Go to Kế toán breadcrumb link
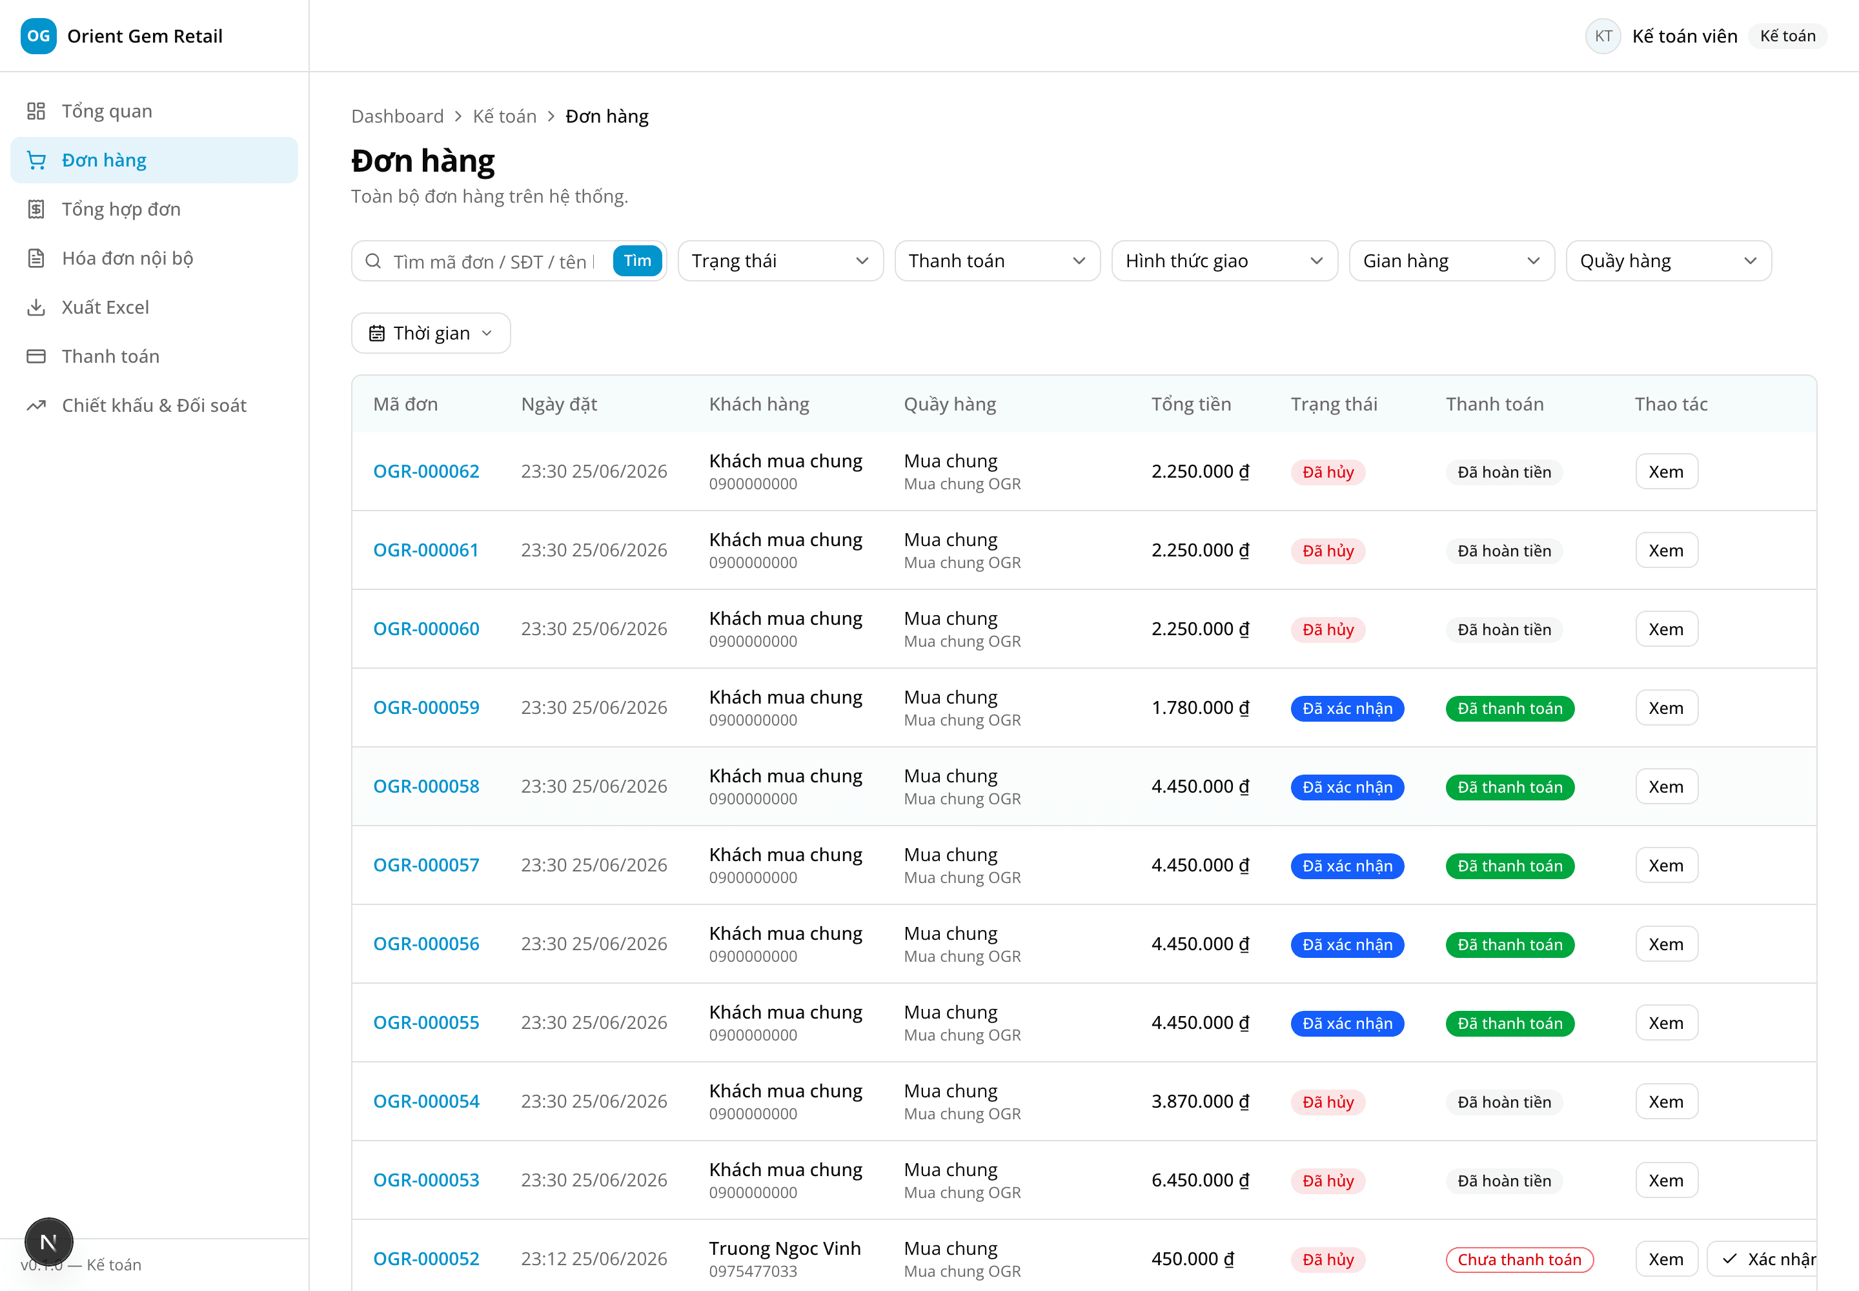Screen dimensions: 1859x1291 tap(504, 116)
